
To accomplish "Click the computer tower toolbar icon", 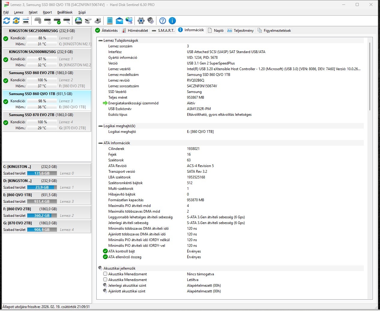I will (x=98, y=21).
